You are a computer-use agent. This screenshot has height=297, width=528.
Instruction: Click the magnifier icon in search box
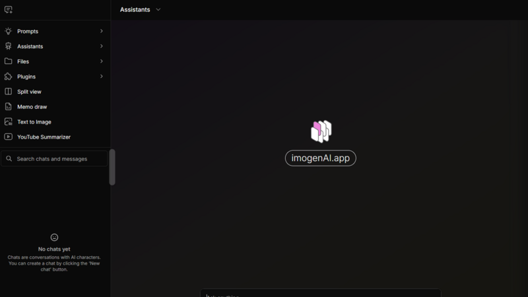[x=9, y=159]
